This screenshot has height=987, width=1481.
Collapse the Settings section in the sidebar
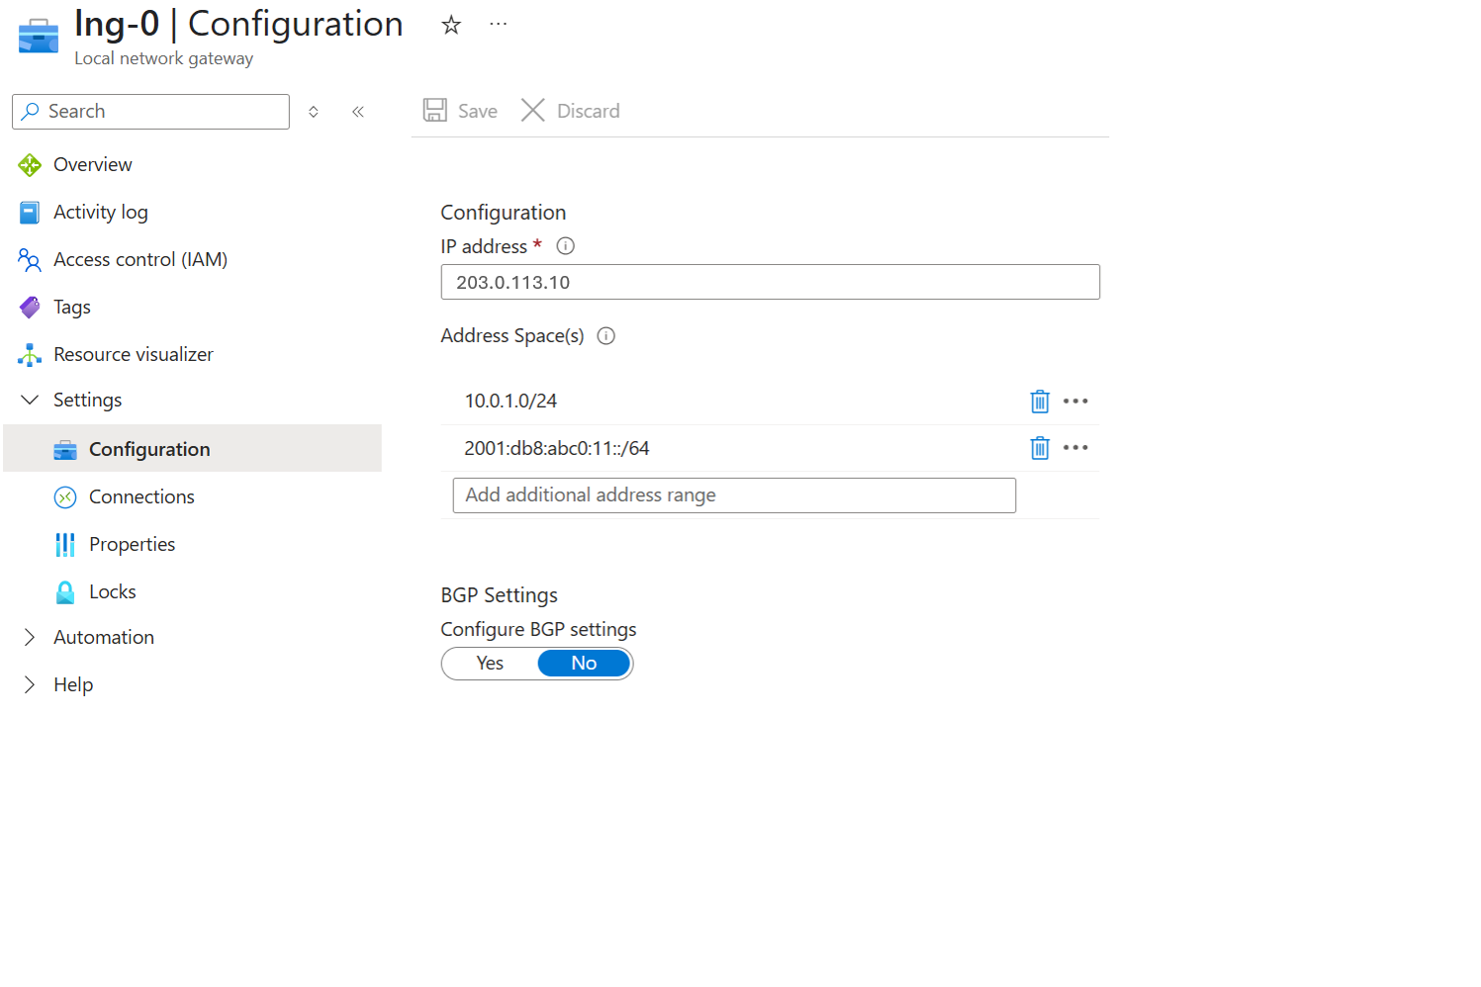tap(30, 400)
